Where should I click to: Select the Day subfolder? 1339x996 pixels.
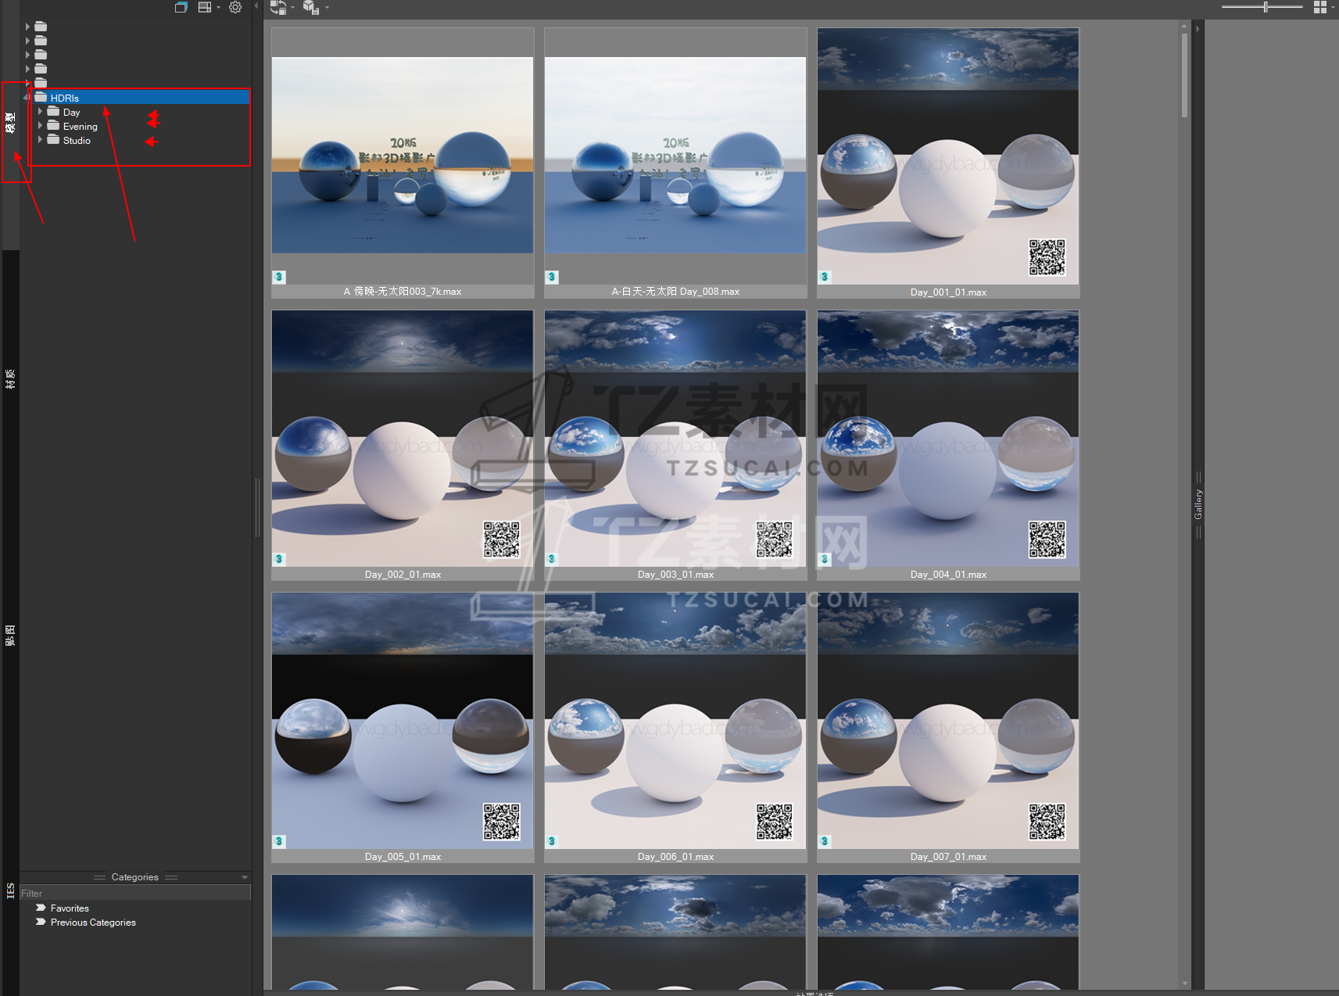[71, 113]
